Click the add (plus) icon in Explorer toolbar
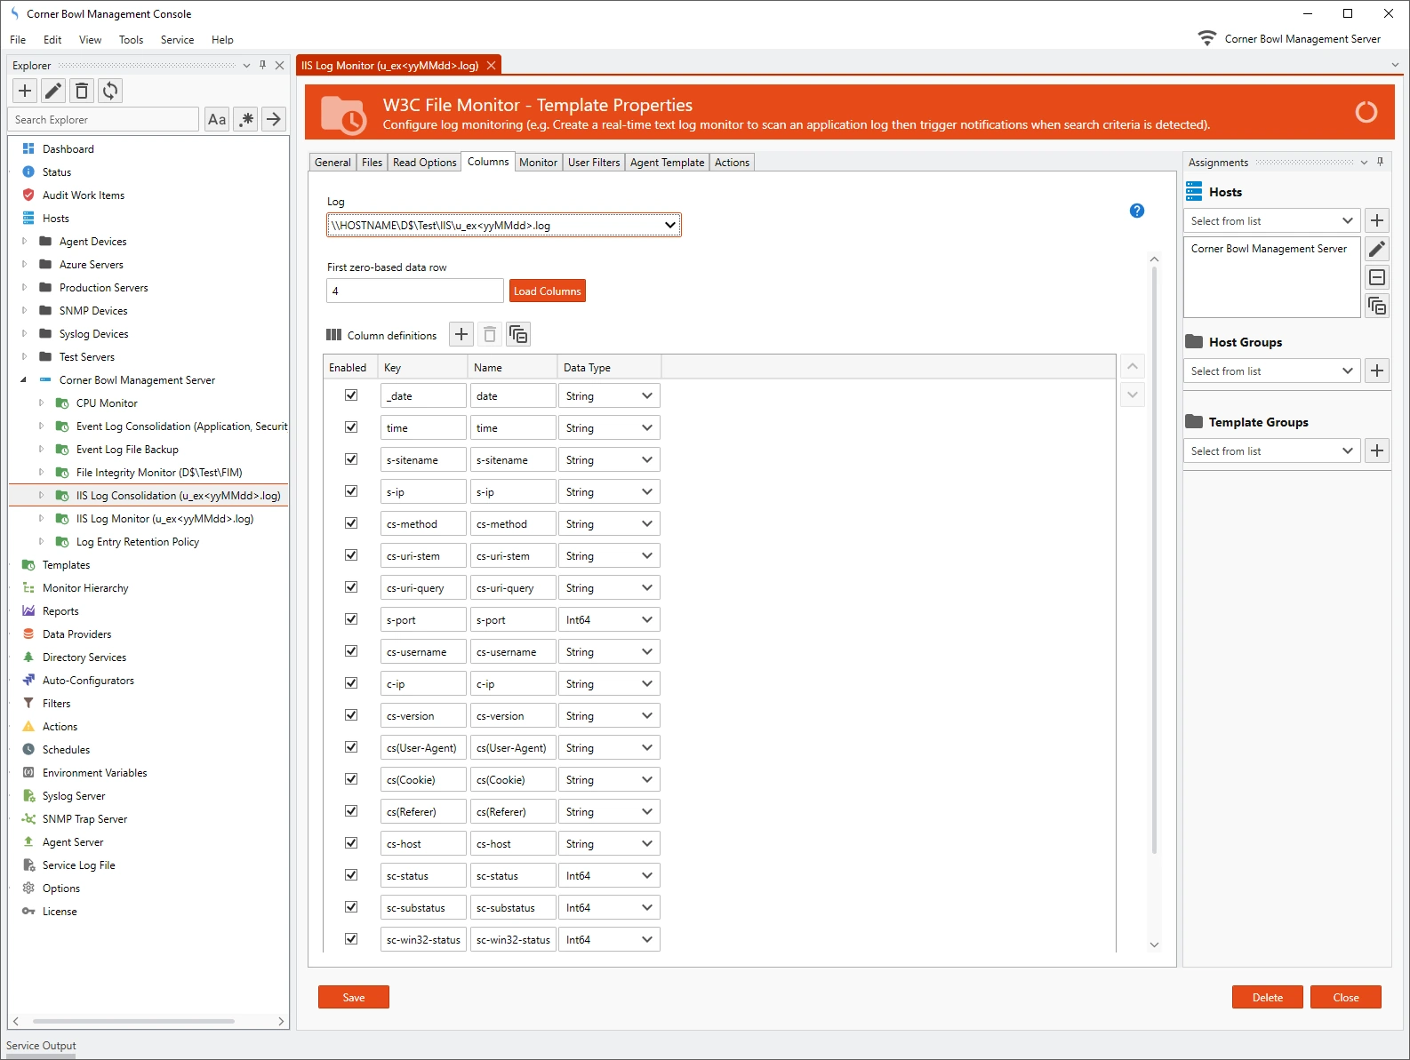Viewport: 1410px width, 1060px height. tap(25, 91)
